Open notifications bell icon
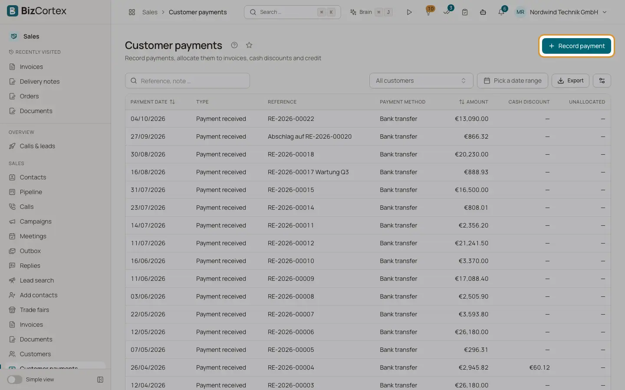This screenshot has width=625, height=390. pos(502,12)
